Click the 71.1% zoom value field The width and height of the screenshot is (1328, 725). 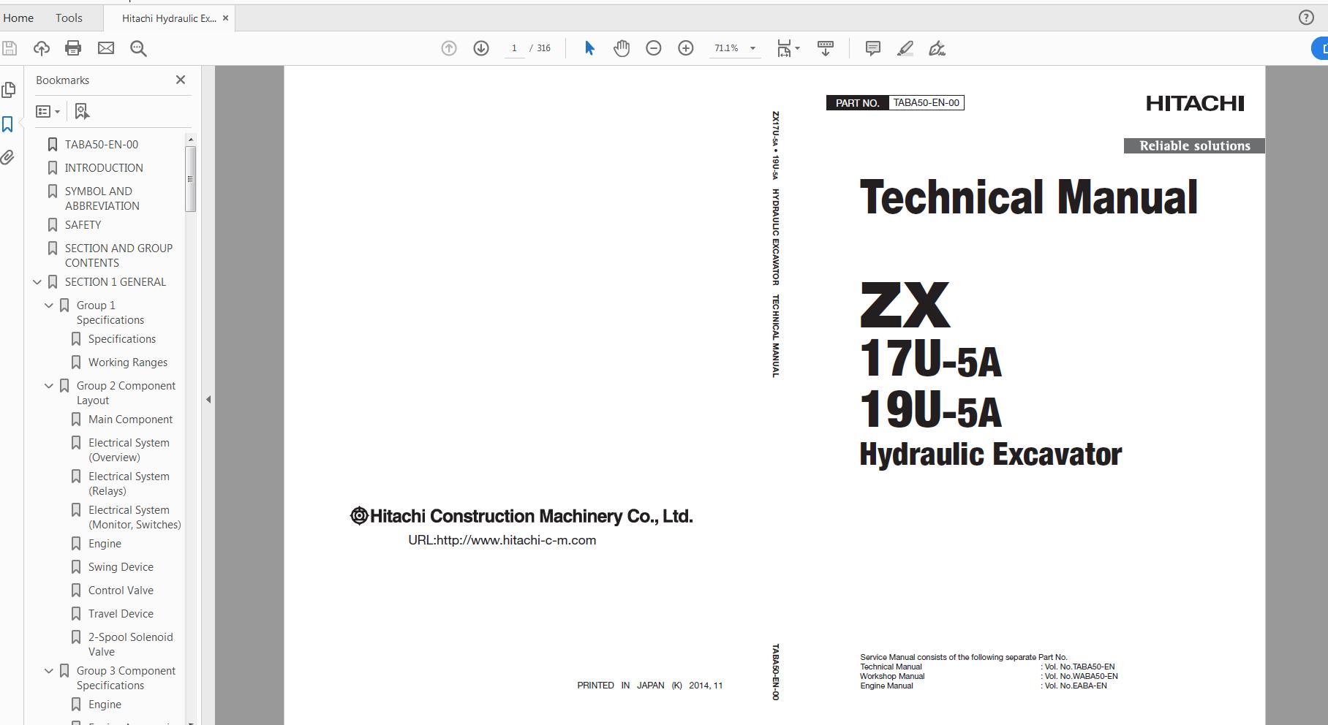[x=727, y=48]
